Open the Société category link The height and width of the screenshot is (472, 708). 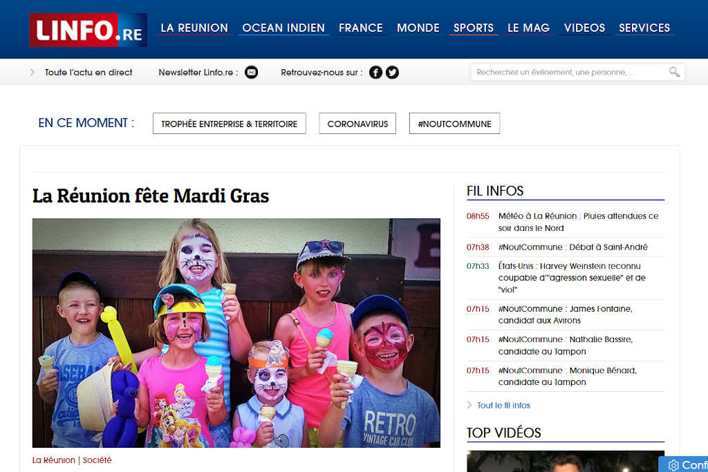(97, 460)
